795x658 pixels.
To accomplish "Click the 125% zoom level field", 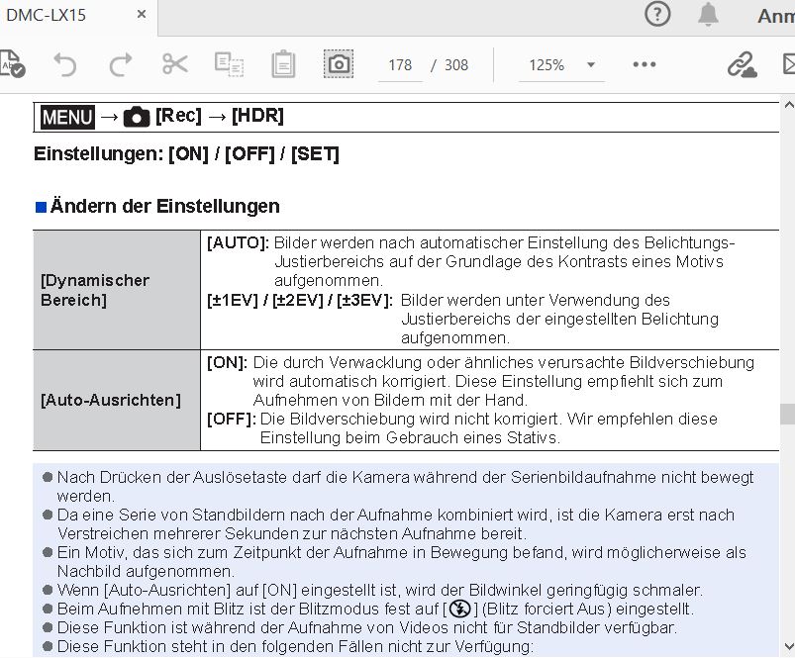I will (547, 65).
